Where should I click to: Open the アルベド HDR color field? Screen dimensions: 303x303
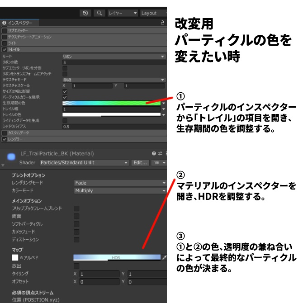click(x=117, y=257)
